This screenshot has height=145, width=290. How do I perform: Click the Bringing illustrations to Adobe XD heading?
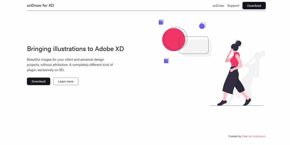pos(75,49)
